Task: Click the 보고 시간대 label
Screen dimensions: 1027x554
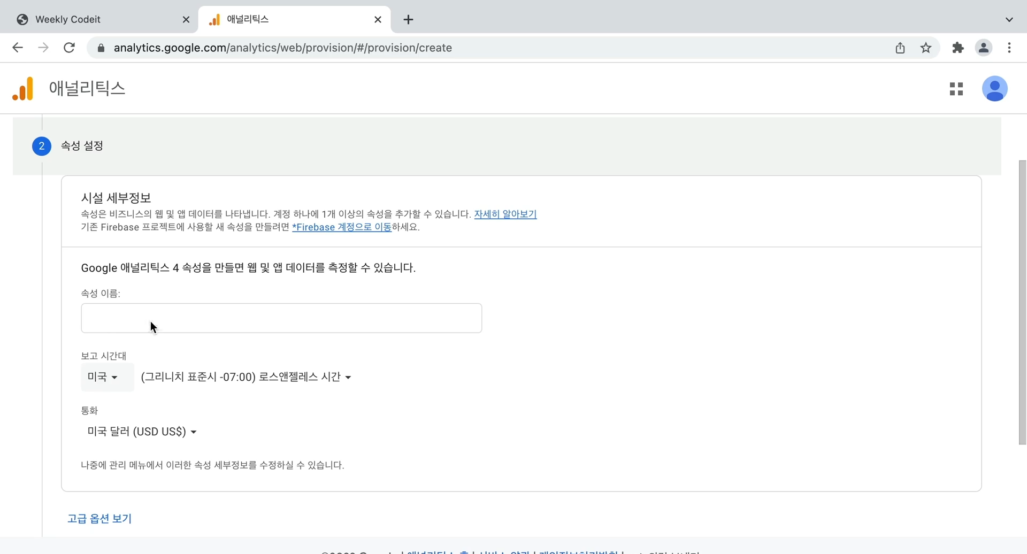Action: (104, 356)
